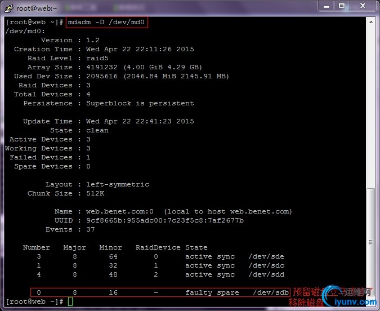The image size is (380, 311).
Task: Click 'Superblock is persistent' text
Action: coord(140,103)
